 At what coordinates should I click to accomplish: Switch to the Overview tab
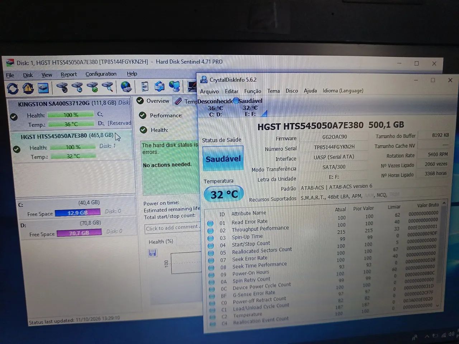(x=153, y=101)
